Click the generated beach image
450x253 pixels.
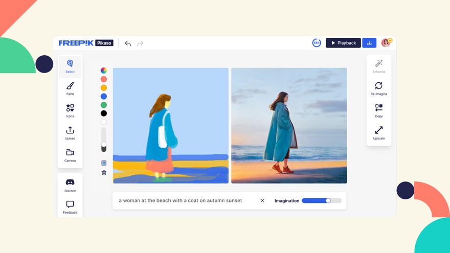[x=289, y=126]
